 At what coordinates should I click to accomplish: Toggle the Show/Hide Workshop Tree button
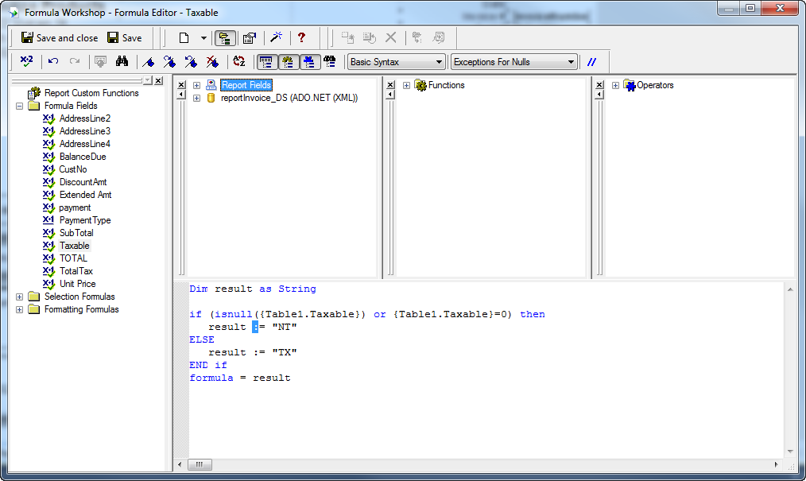225,38
